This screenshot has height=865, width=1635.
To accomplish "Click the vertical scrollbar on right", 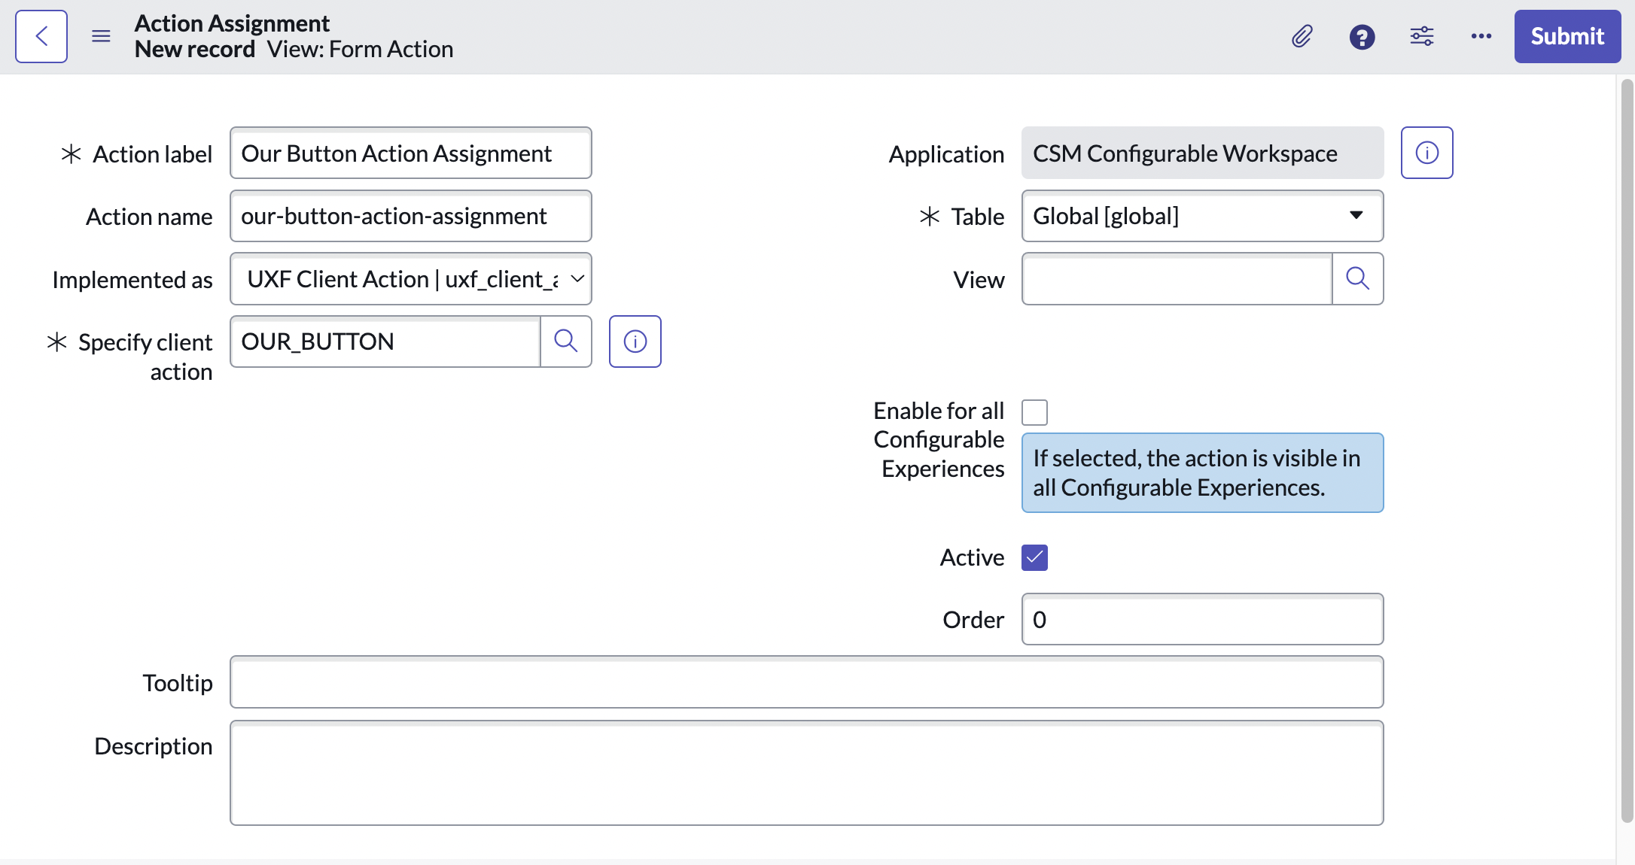I will pos(1626,451).
